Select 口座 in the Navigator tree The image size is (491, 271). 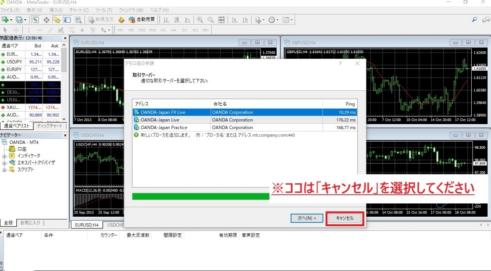coord(22,149)
